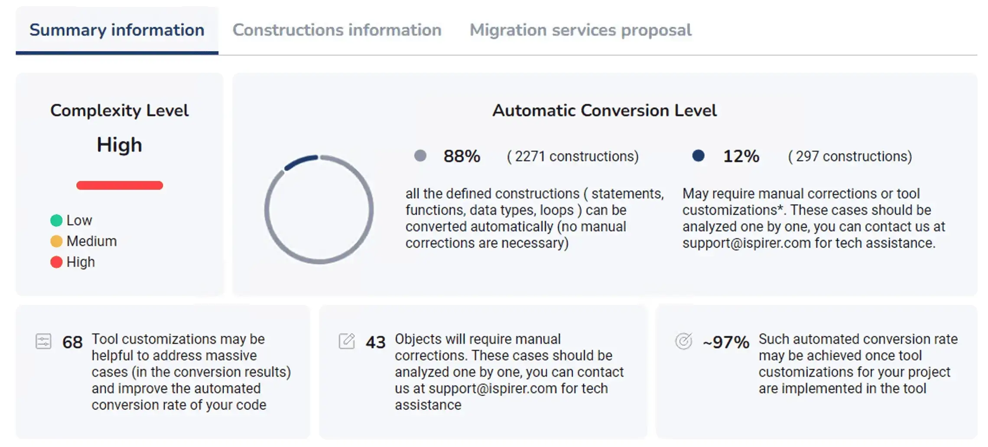The width and height of the screenshot is (988, 447).
Task: Open the Summary information tab
Action: [117, 30]
